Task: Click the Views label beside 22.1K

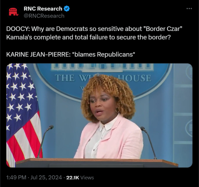Action: pyautogui.click(x=87, y=177)
